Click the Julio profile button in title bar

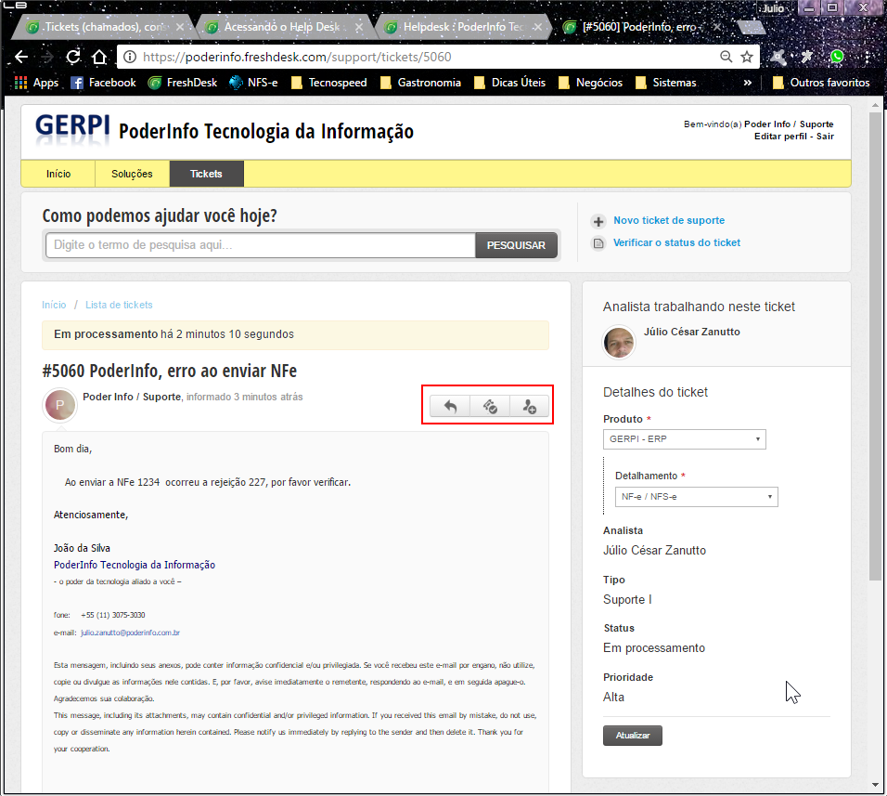click(x=773, y=8)
